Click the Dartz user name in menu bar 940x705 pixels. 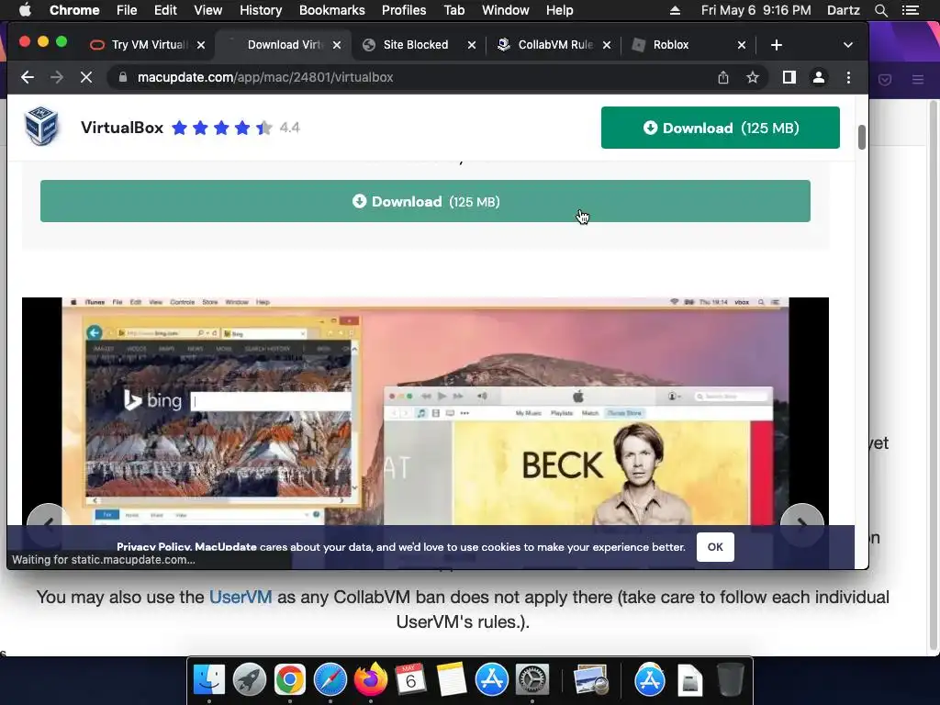pos(843,10)
